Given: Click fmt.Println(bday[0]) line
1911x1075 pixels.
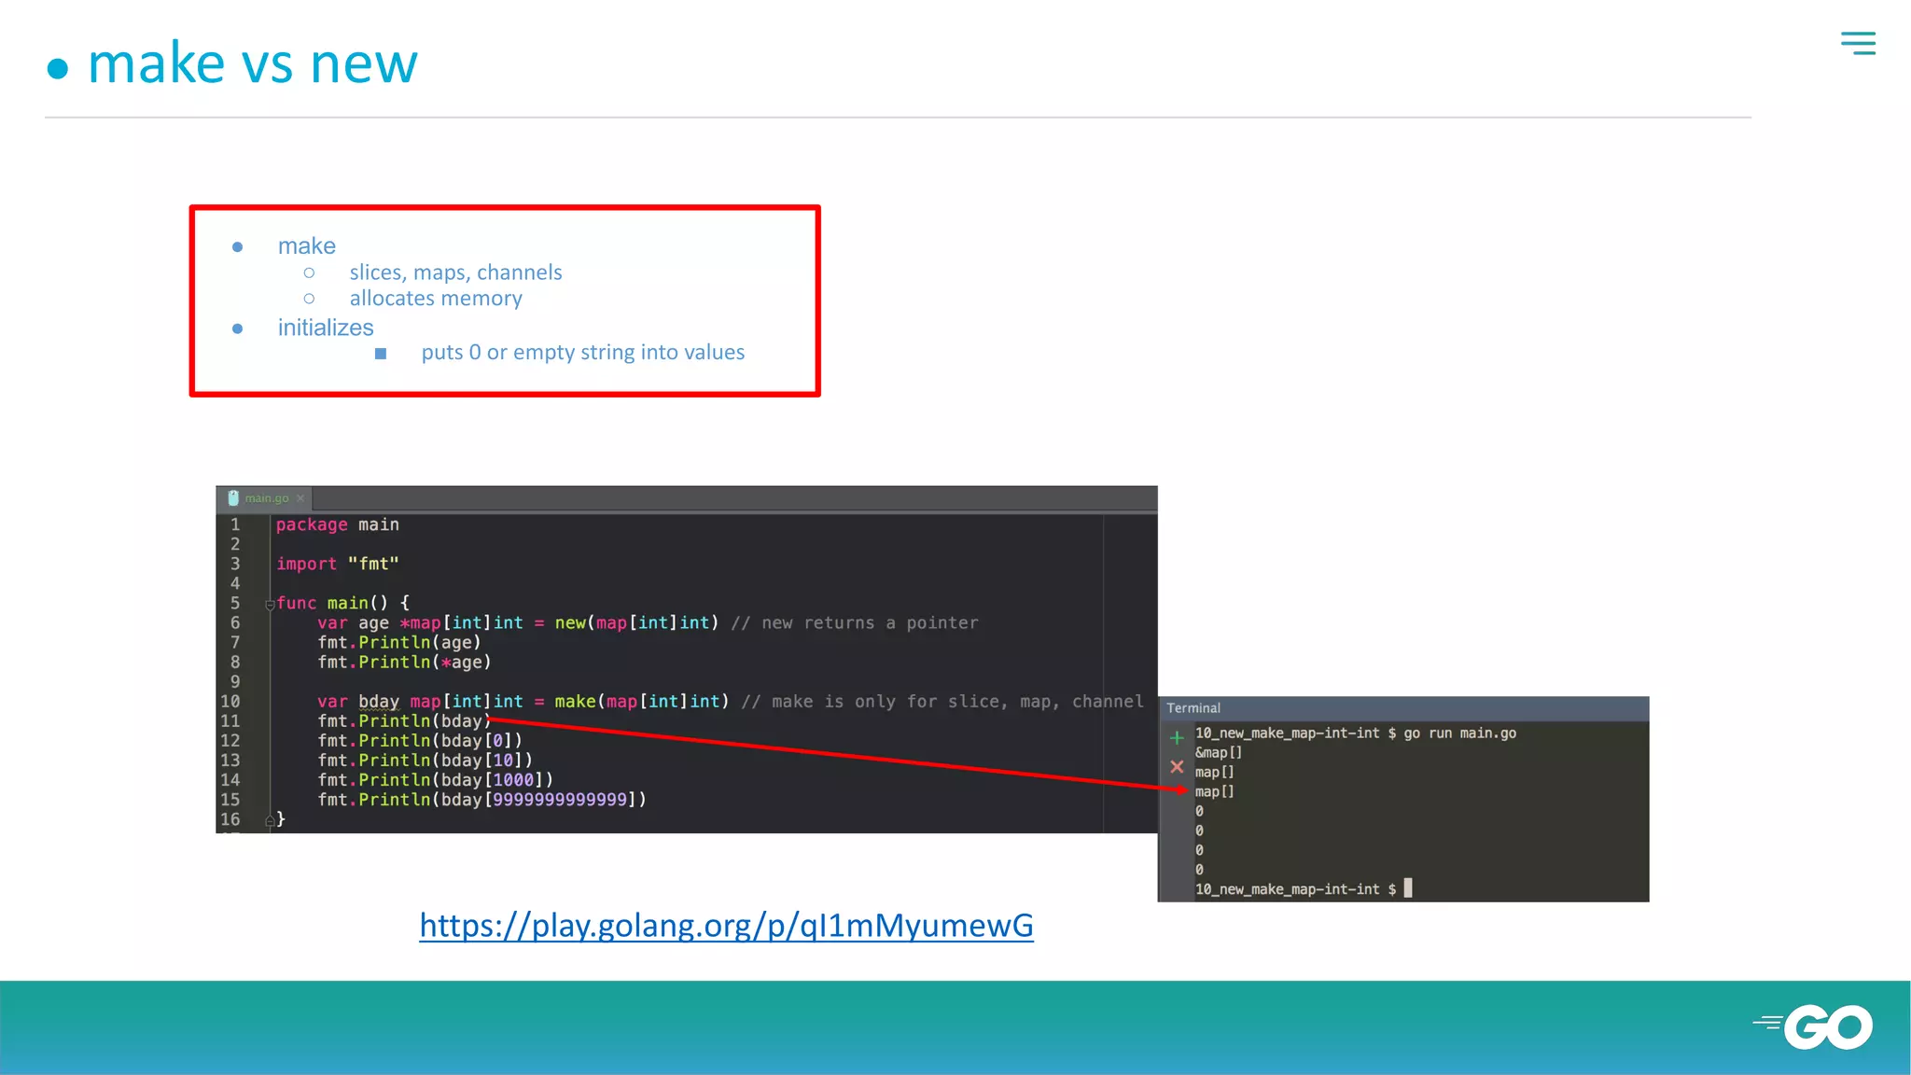Looking at the screenshot, I should pyautogui.click(x=420, y=740).
